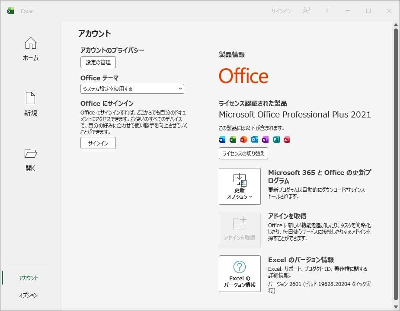Click the scrollbar down arrow
400x311 pixels.
(396, 308)
